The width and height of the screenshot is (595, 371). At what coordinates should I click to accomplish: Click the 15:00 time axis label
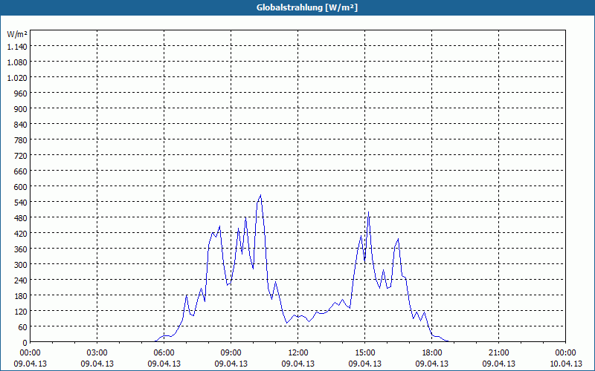click(x=364, y=353)
